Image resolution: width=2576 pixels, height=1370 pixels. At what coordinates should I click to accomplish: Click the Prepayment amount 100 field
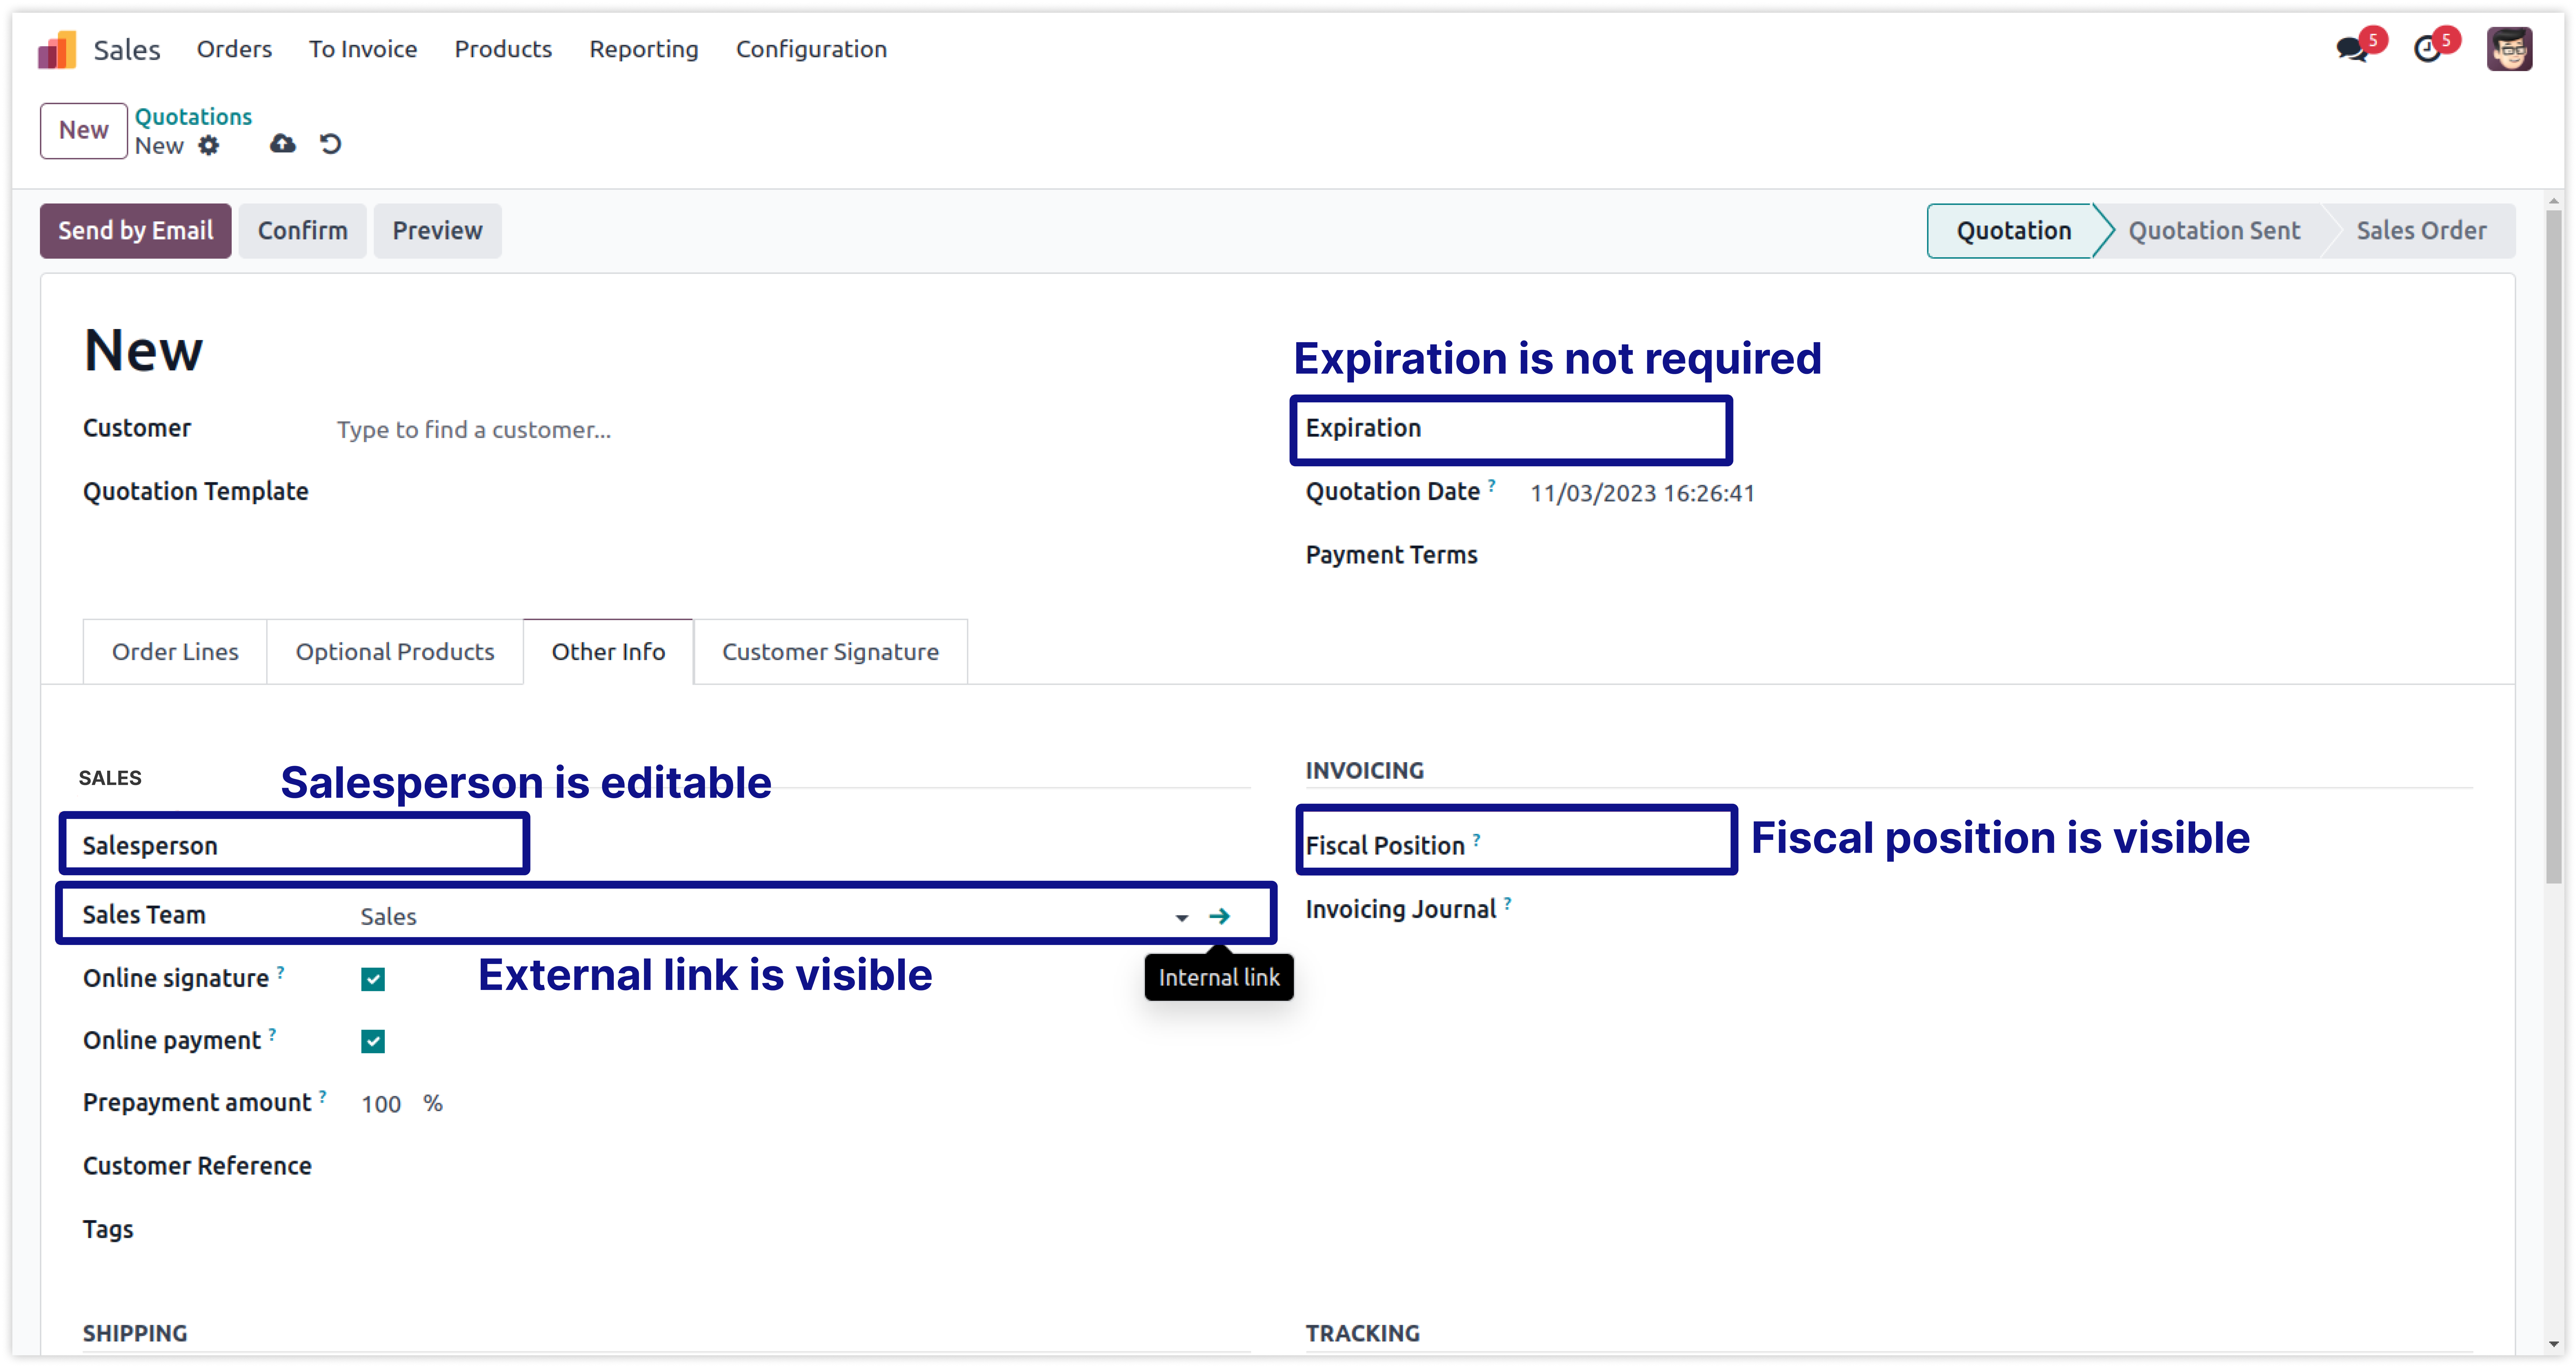pyautogui.click(x=381, y=1104)
